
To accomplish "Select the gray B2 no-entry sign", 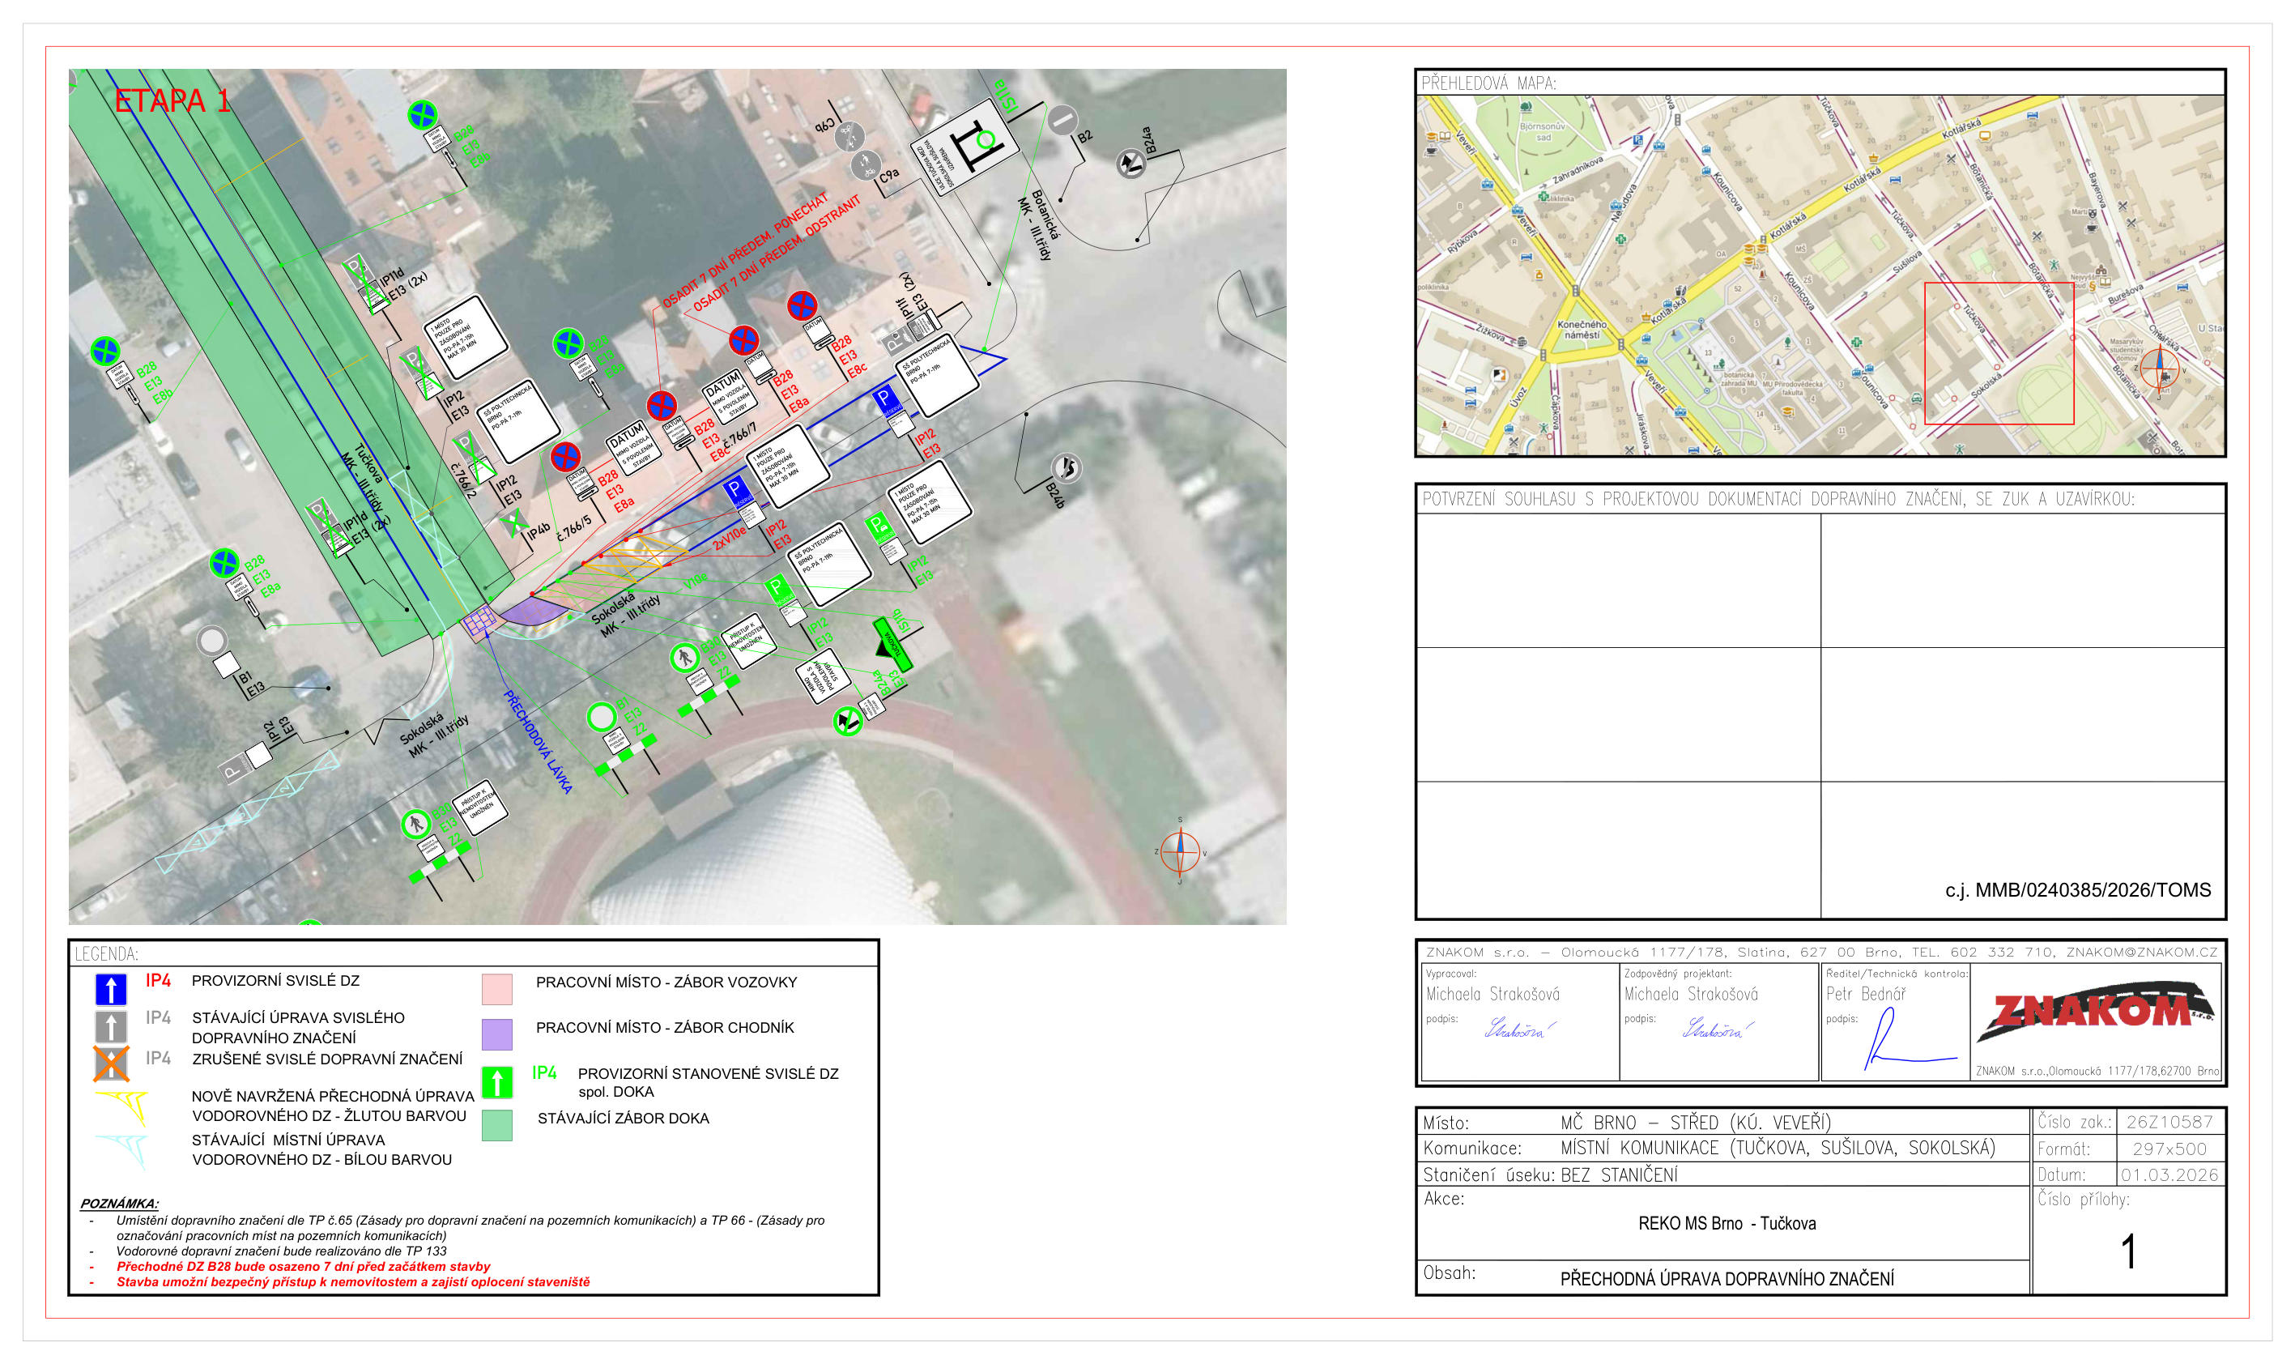I will pos(1062,121).
